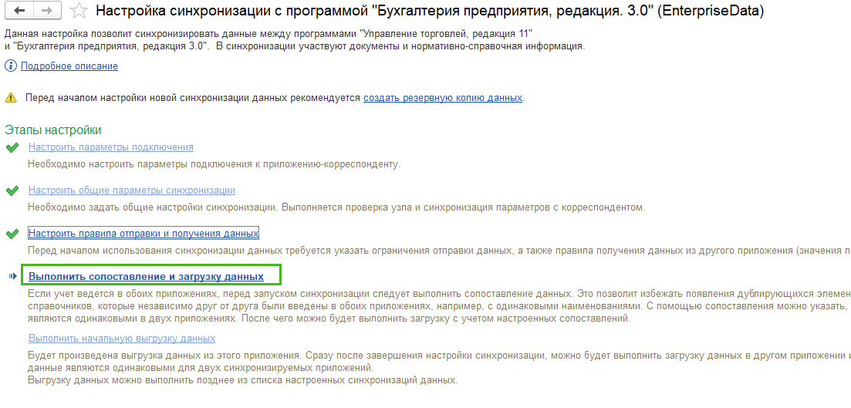Click green checkmark next to Настроить правила отправки
Screen dimensions: 851x408
(12, 234)
